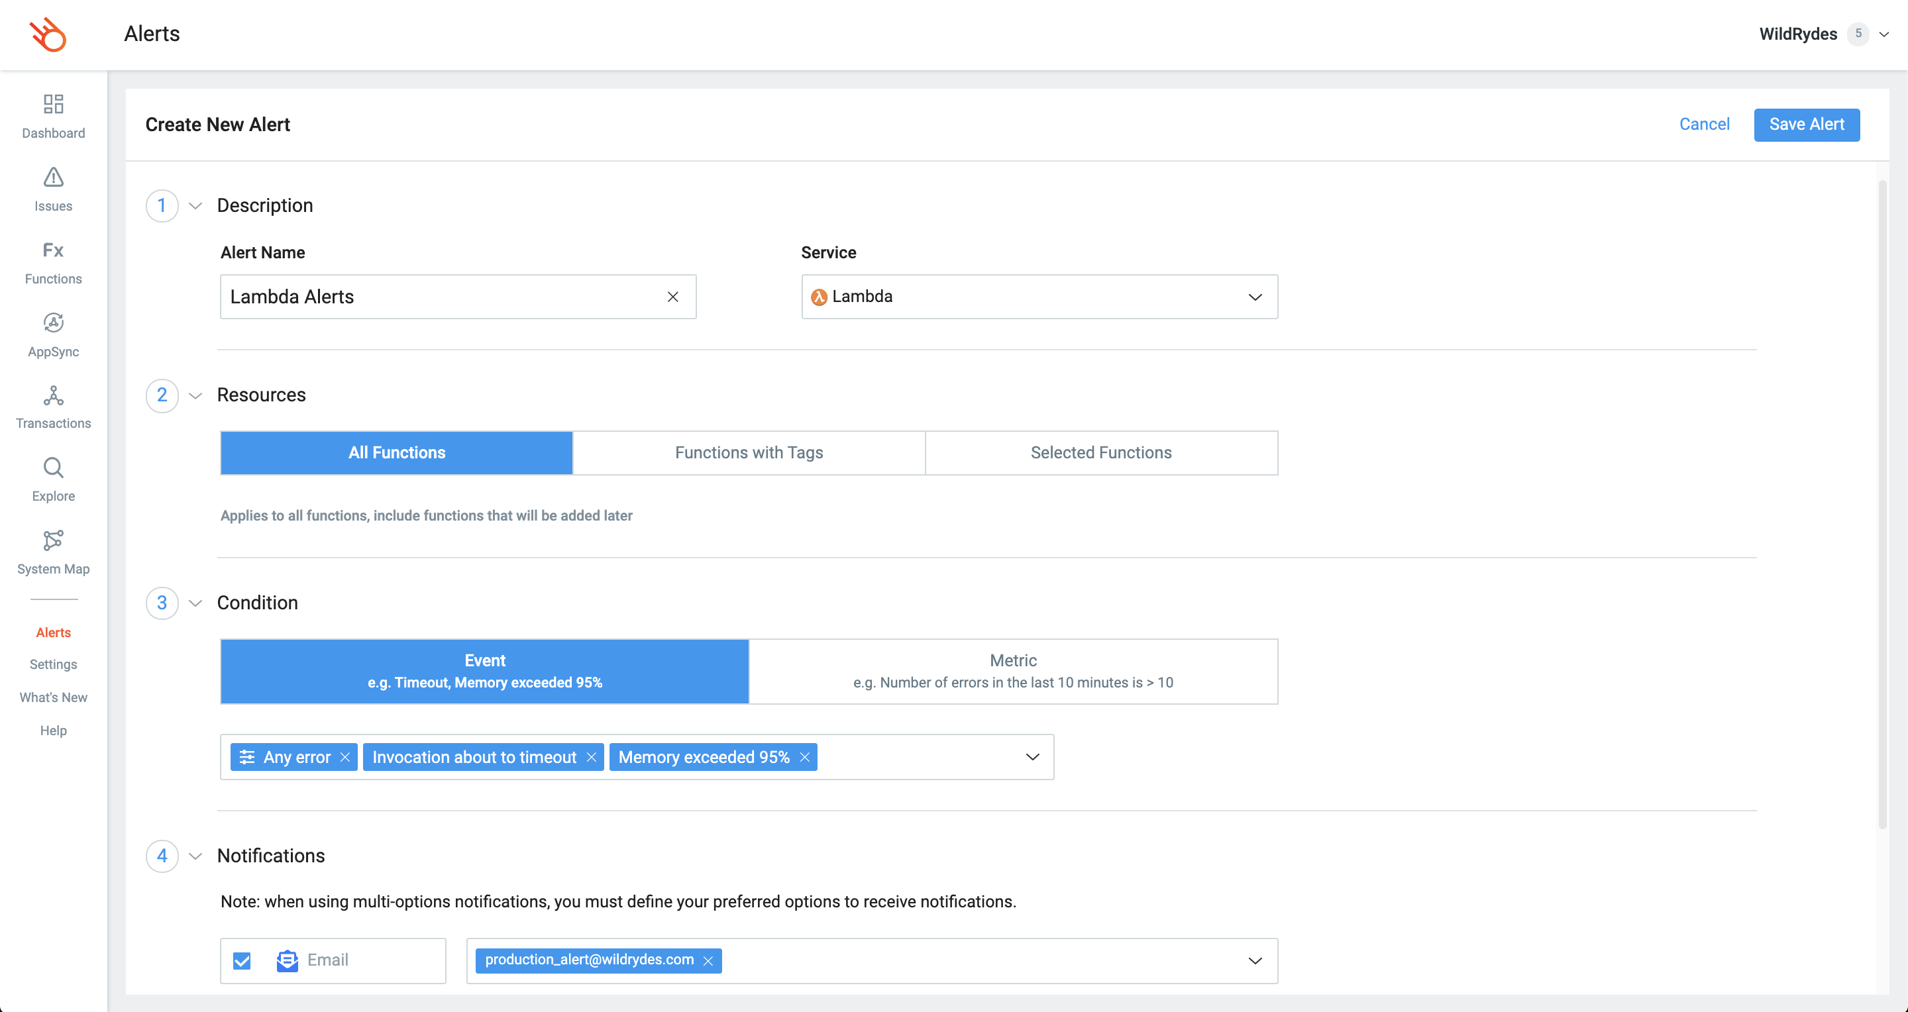1908x1012 pixels.
Task: Select the Metric condition tab
Action: [1012, 671]
